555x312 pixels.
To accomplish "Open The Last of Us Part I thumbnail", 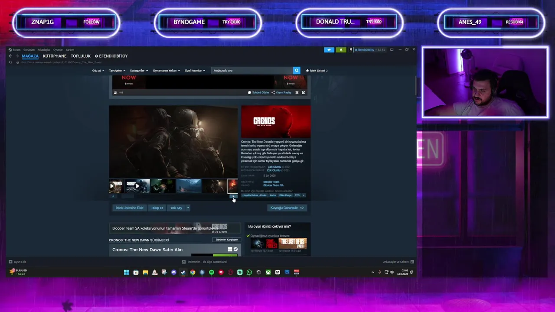I will coord(293,243).
